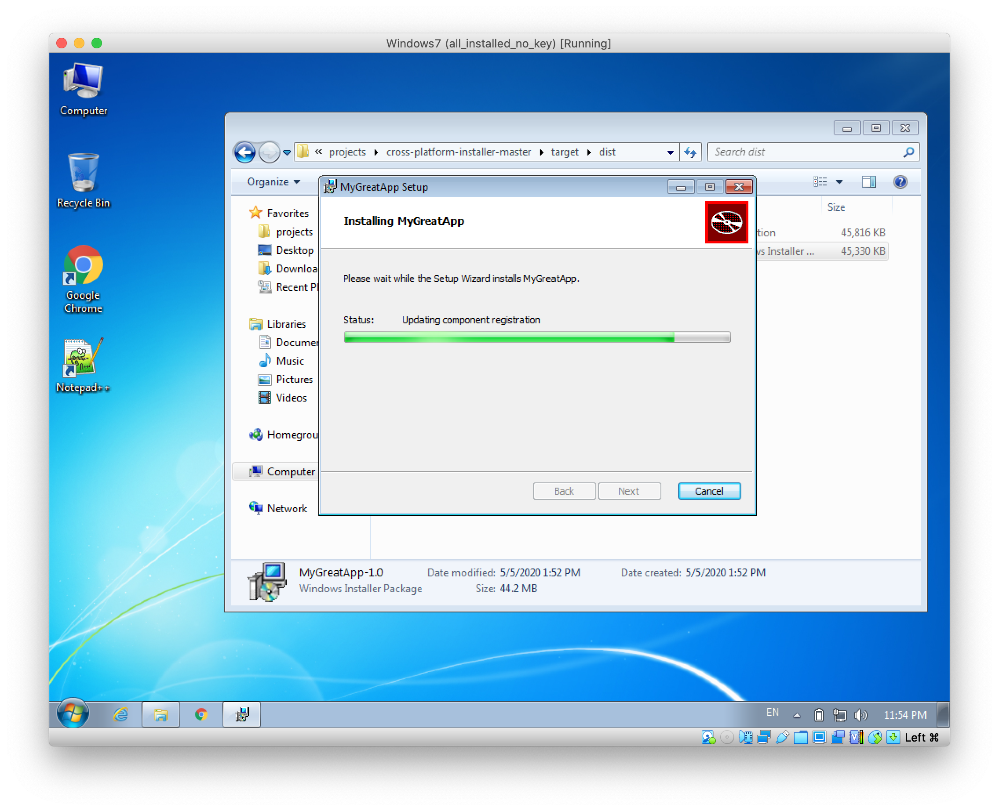The width and height of the screenshot is (999, 811).
Task: Open the recent pages dropdown arrow
Action: pyautogui.click(x=287, y=152)
